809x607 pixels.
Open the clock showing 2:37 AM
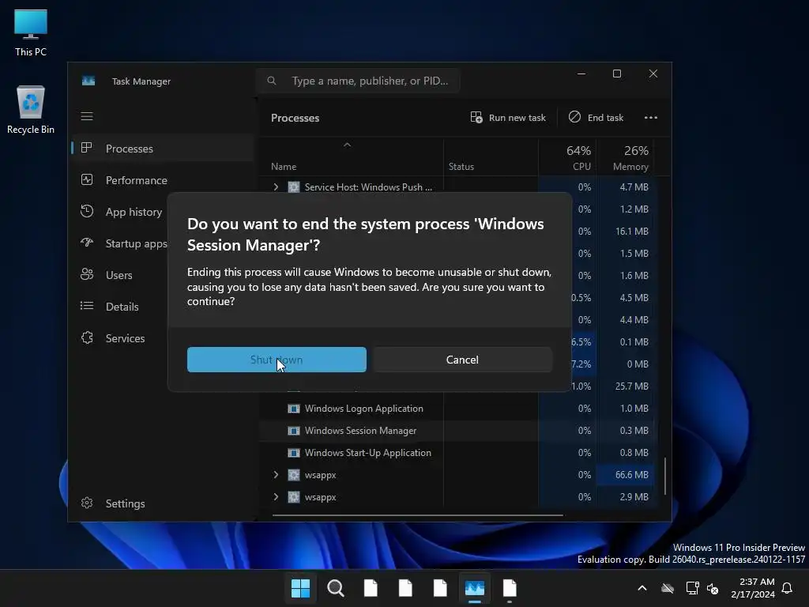coord(753,588)
